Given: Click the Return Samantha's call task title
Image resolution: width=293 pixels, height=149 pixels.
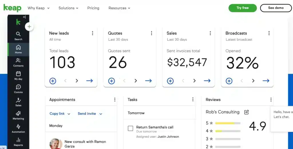Looking at the screenshot, I should (155, 127).
